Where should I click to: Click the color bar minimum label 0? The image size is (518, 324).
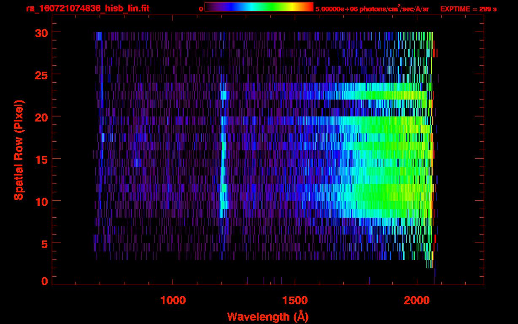tap(201, 9)
